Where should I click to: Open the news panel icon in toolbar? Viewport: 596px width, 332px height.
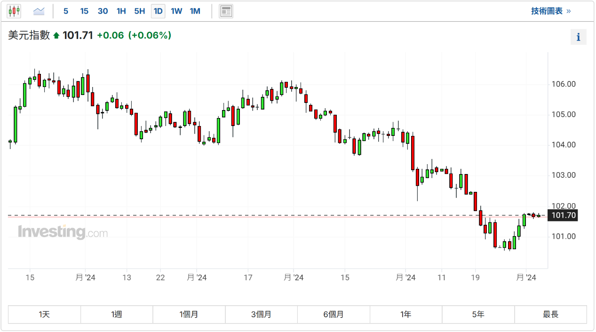pos(226,11)
